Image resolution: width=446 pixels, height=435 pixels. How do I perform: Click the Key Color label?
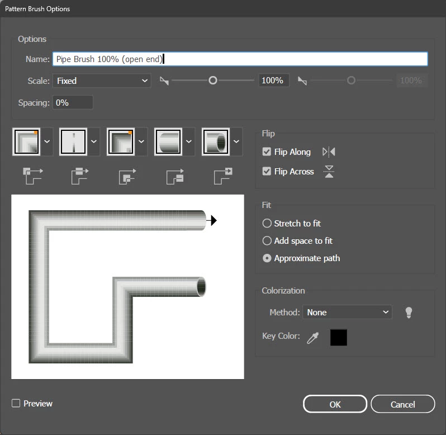point(281,336)
